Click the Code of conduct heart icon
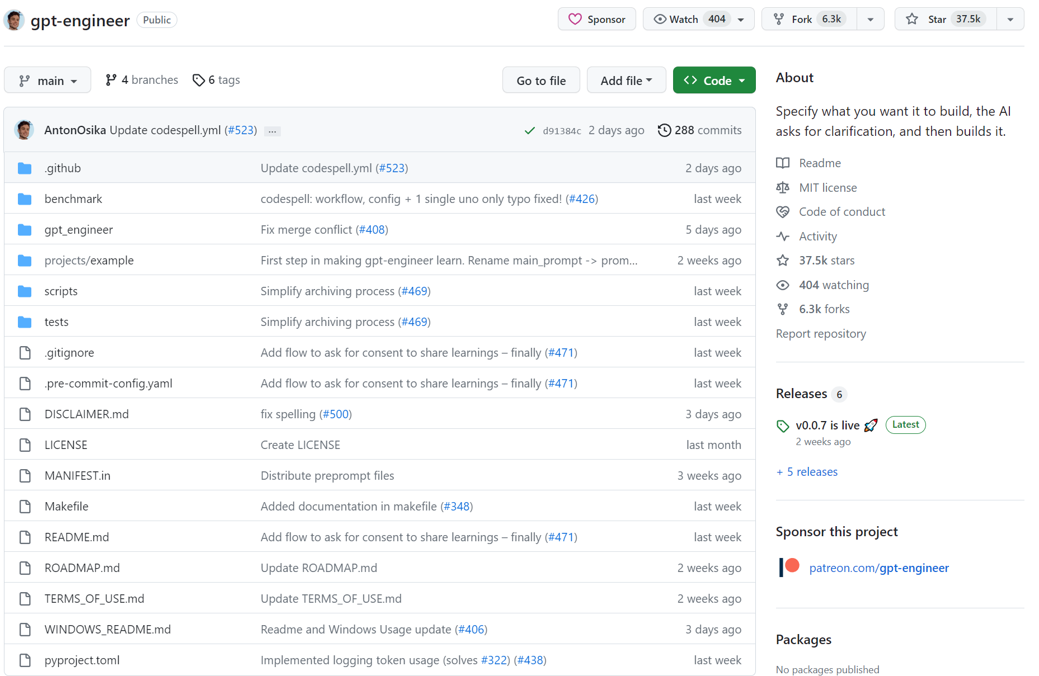The width and height of the screenshot is (1039, 676). tap(783, 212)
